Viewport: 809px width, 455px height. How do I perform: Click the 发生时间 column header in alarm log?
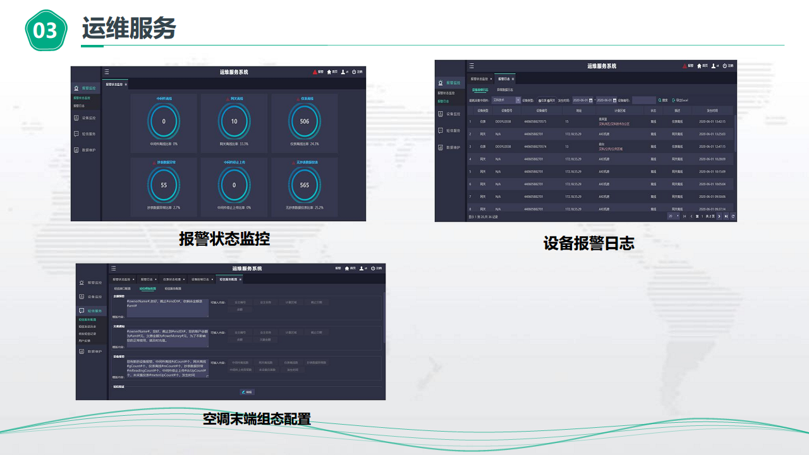click(x=712, y=110)
